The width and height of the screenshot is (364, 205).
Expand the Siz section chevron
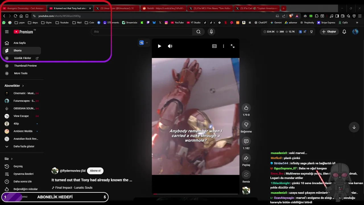tap(12, 159)
